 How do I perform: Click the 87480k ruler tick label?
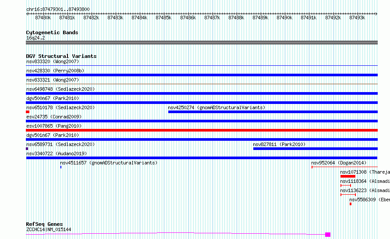(43, 18)
